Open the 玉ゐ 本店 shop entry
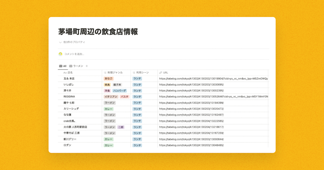The image size is (324, 170). [x=69, y=78]
